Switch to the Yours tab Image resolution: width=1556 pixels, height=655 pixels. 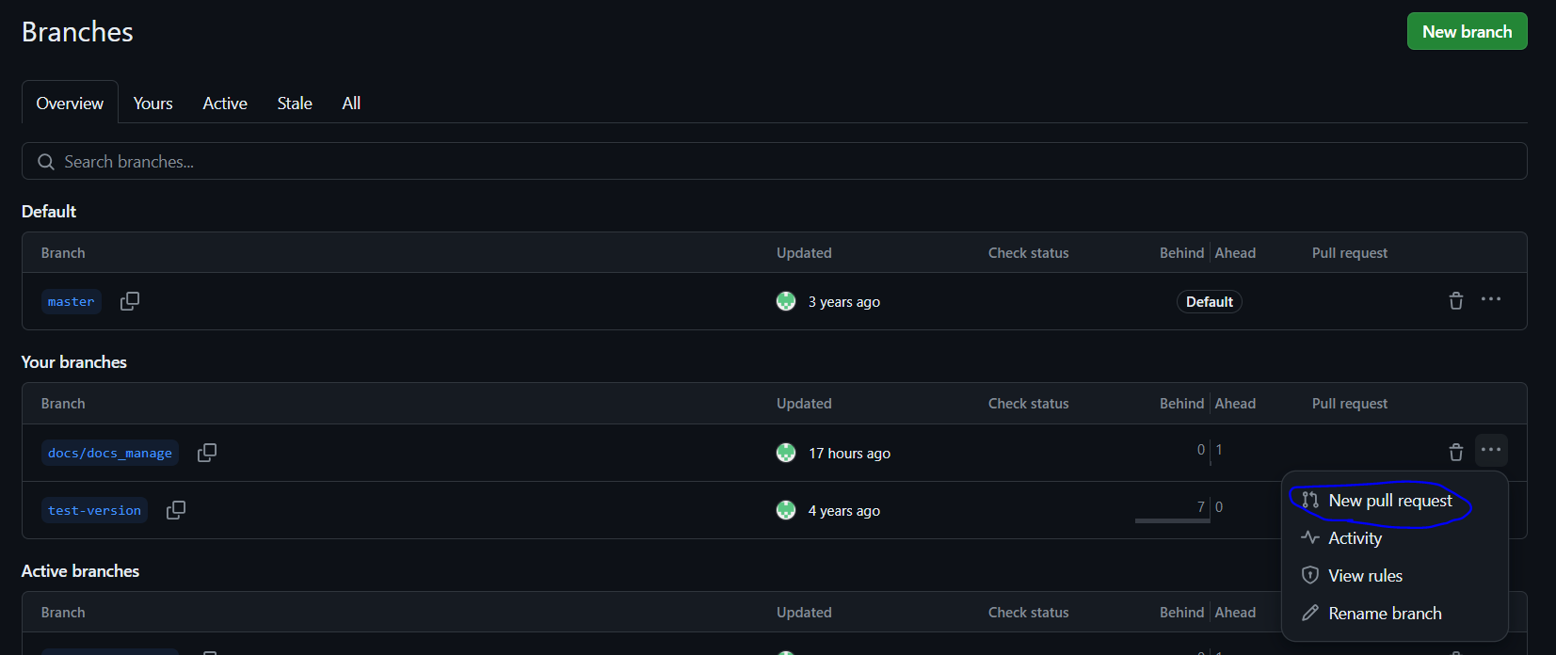click(152, 104)
